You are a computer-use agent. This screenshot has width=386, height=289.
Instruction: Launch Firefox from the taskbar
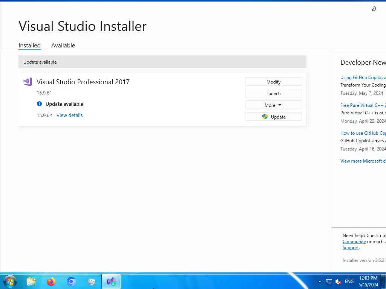click(x=51, y=281)
